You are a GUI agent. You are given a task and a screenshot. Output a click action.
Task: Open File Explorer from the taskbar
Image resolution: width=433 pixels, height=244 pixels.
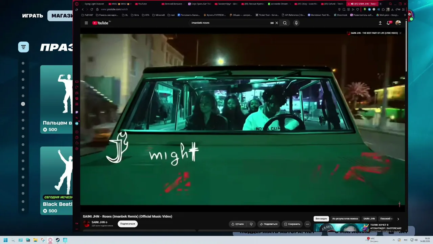click(x=35, y=240)
